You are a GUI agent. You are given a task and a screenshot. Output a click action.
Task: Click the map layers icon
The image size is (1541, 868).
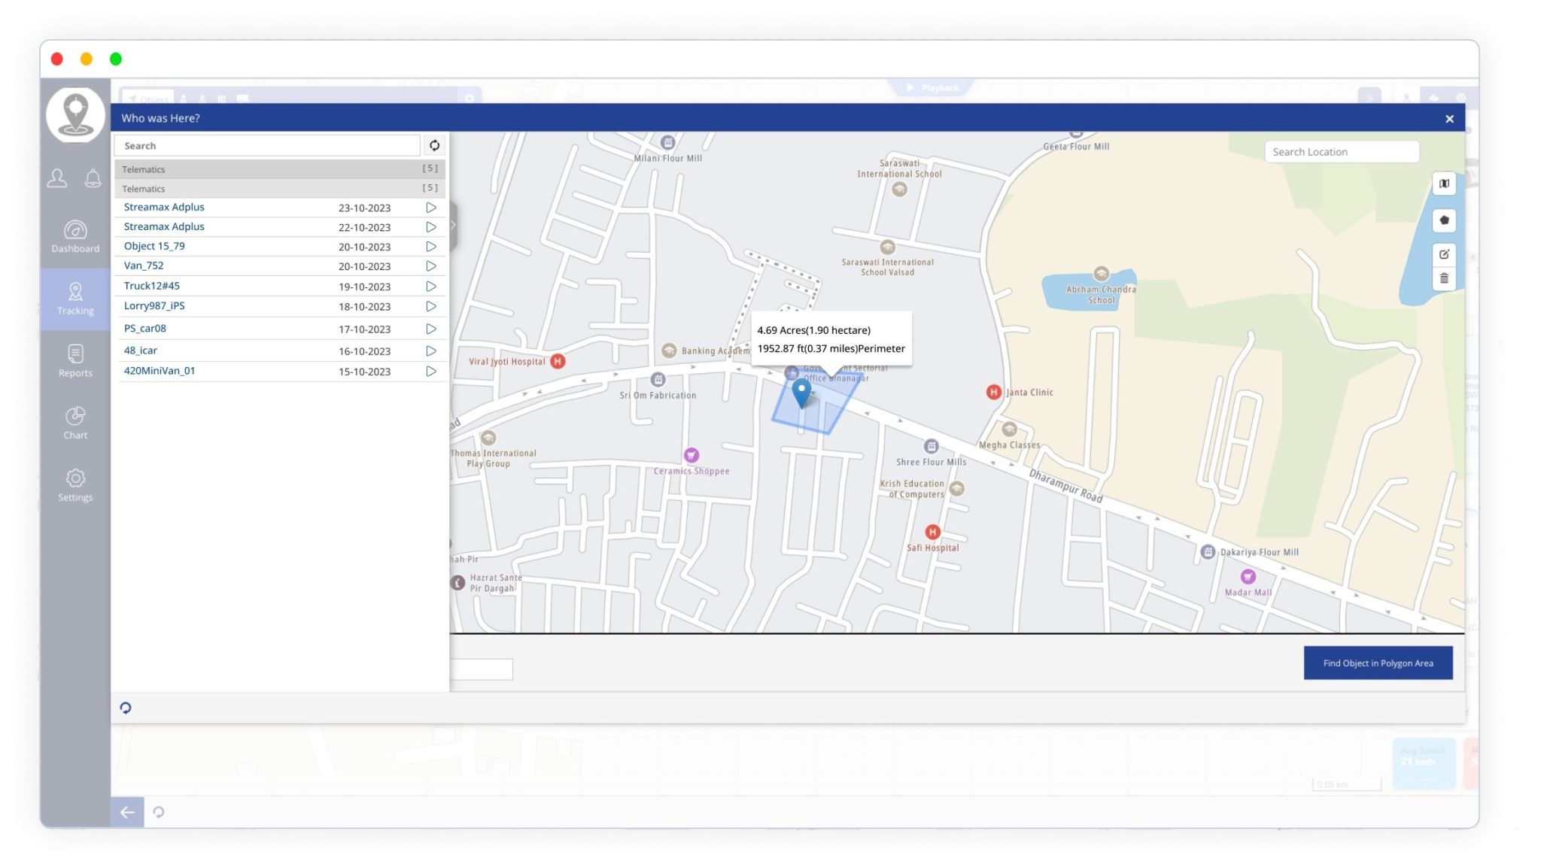pos(1443,184)
